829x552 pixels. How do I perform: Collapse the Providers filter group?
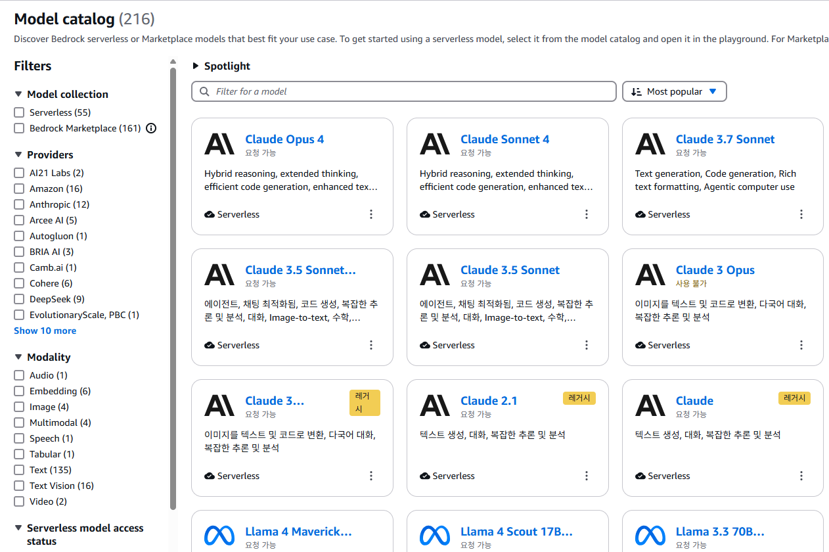pos(18,154)
